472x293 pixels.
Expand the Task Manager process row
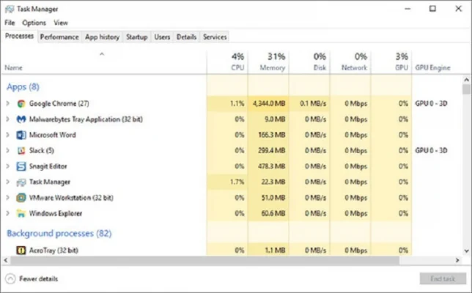8,182
